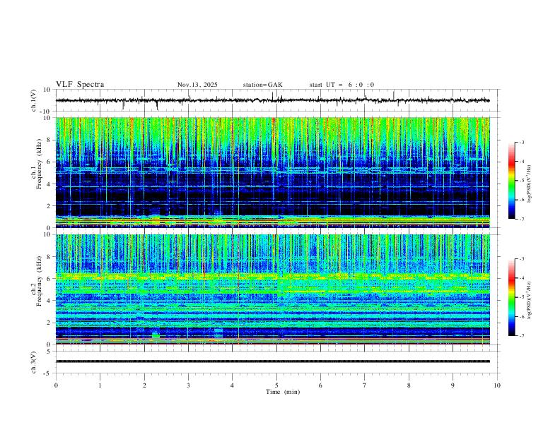Click the "-7" tick on ch.2 colorbar
Screen dimensions: 560x432
click(x=522, y=335)
